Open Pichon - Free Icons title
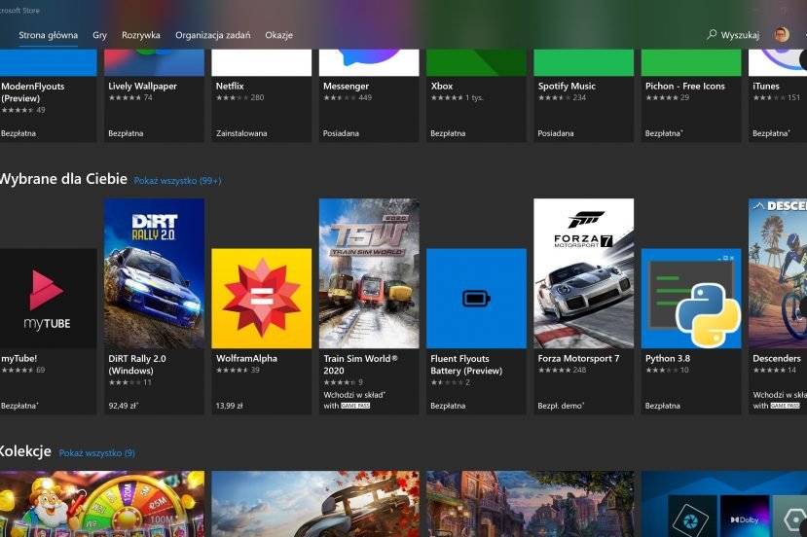Viewport: 807px width, 537px height. pos(685,86)
